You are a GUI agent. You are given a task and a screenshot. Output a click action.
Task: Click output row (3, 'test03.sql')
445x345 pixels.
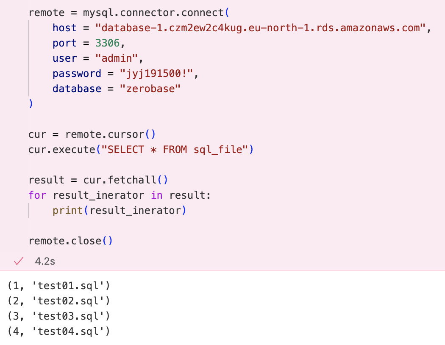tap(59, 316)
